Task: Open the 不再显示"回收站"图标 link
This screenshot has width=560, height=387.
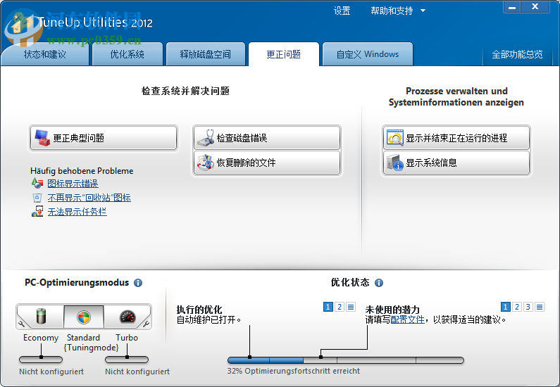Action: [89, 198]
